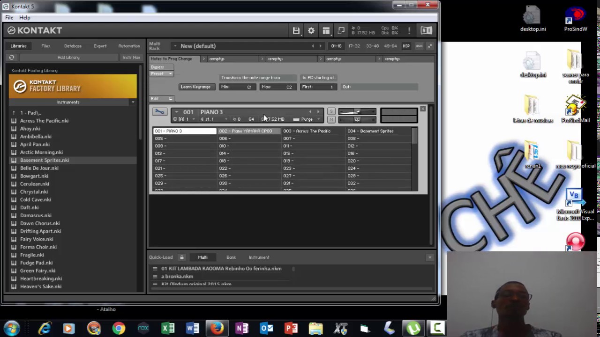Click the wrench icon on PIANO 3
The width and height of the screenshot is (600, 337).
point(159,112)
